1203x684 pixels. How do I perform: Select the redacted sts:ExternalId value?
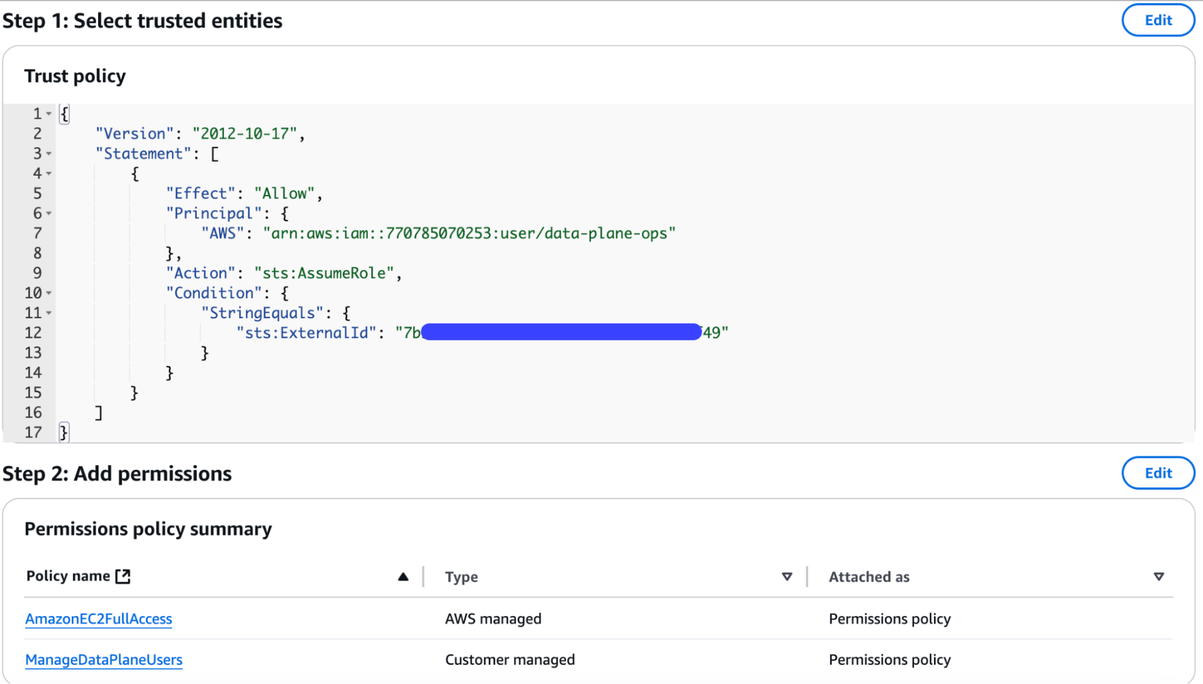click(560, 332)
